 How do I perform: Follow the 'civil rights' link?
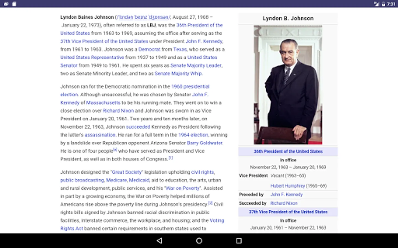coord(203,172)
